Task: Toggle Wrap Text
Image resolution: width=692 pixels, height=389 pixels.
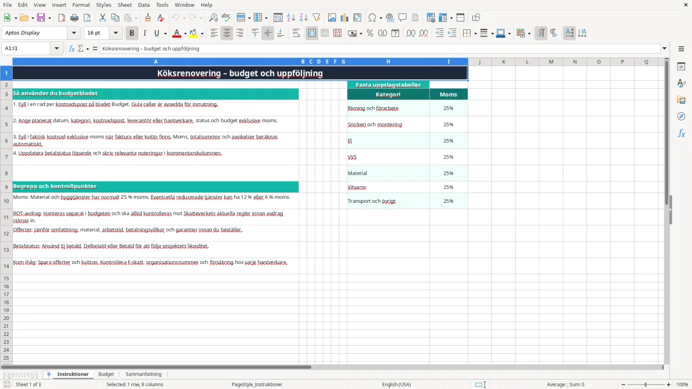Action: point(296,33)
